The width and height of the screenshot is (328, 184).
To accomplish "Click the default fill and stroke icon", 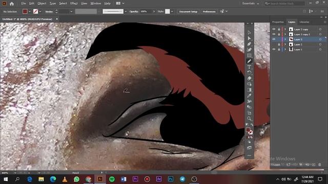I will [x=247, y=125].
